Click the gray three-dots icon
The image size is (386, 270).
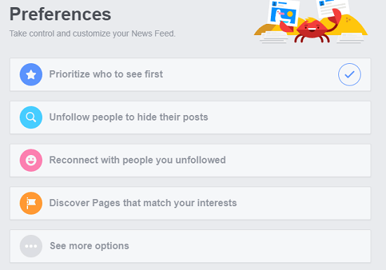(31, 246)
